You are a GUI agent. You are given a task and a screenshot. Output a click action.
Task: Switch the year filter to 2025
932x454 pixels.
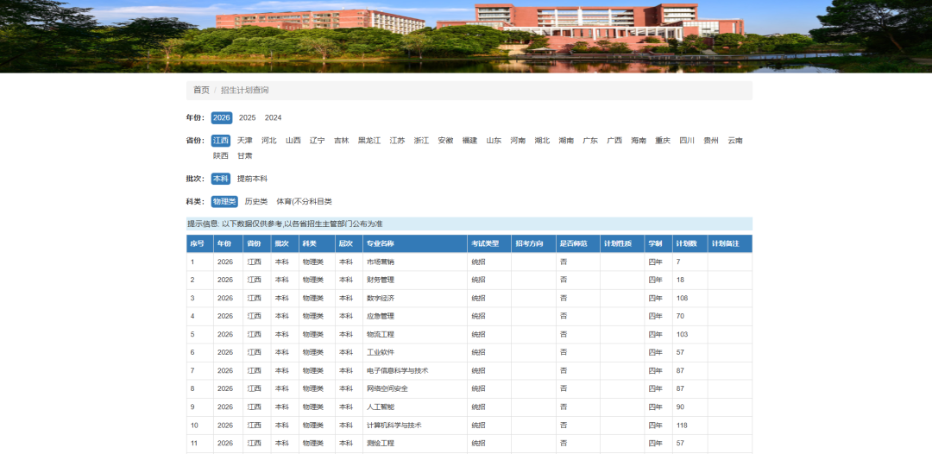pyautogui.click(x=248, y=117)
